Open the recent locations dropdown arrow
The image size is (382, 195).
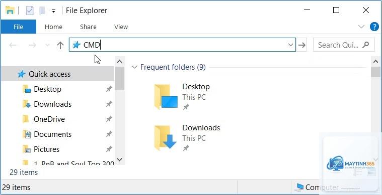tap(47, 45)
